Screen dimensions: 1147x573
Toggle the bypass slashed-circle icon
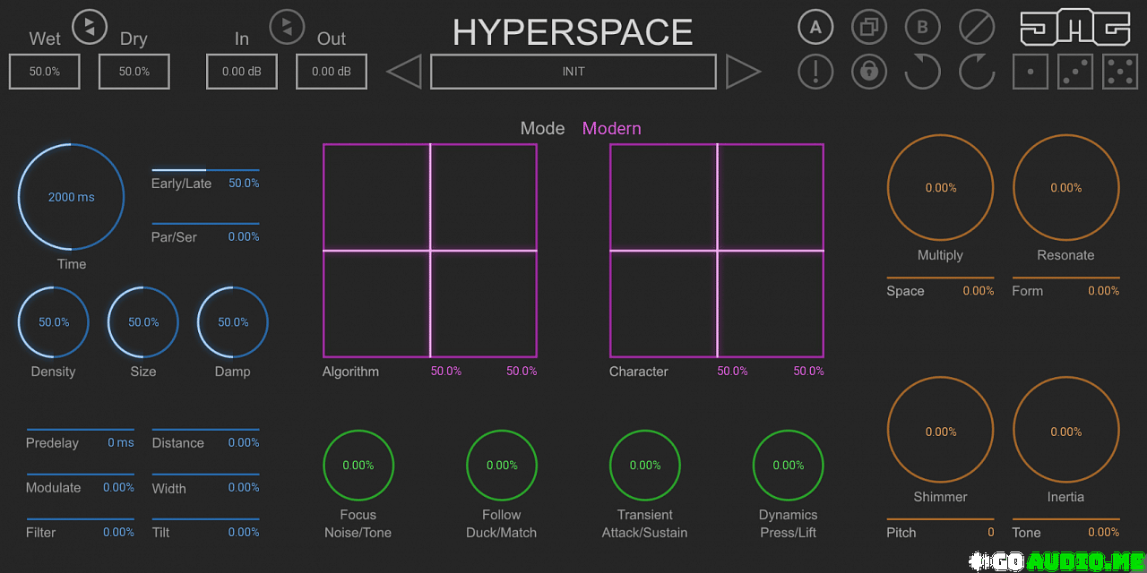[x=977, y=27]
